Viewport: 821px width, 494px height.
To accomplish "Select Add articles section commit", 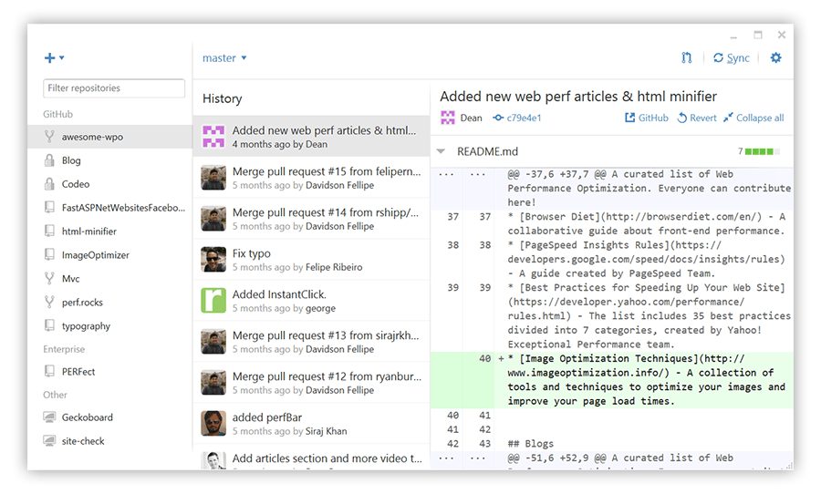I will click(x=312, y=458).
